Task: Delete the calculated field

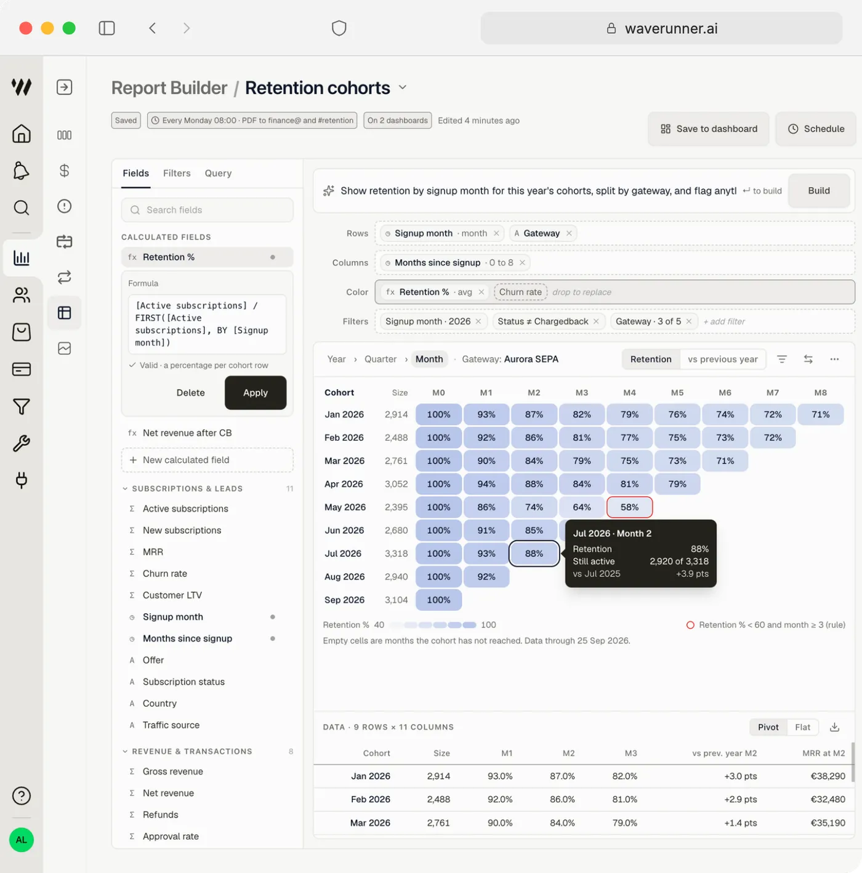Action: point(190,393)
